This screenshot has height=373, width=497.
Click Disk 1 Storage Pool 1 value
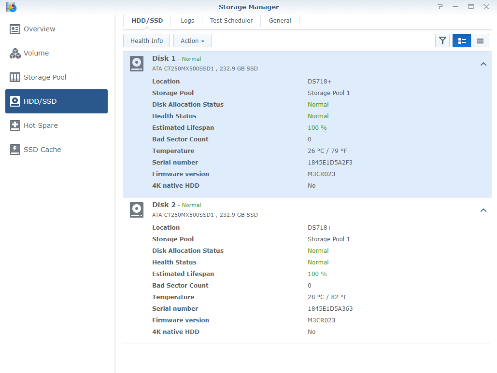click(329, 93)
